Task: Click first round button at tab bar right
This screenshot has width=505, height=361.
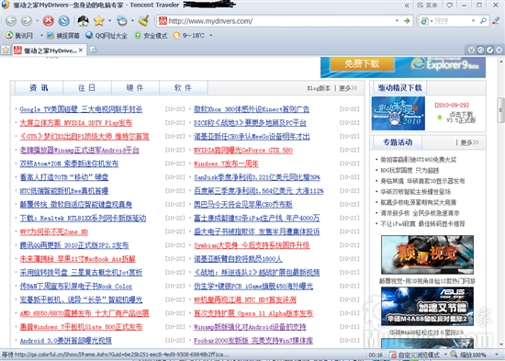Action: pyautogui.click(x=471, y=50)
